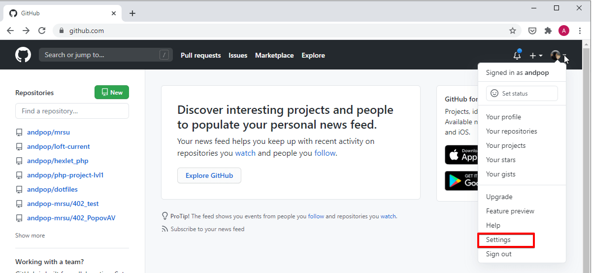This screenshot has width=592, height=273.
Task: Open Pull requests in header
Action: pos(200,55)
